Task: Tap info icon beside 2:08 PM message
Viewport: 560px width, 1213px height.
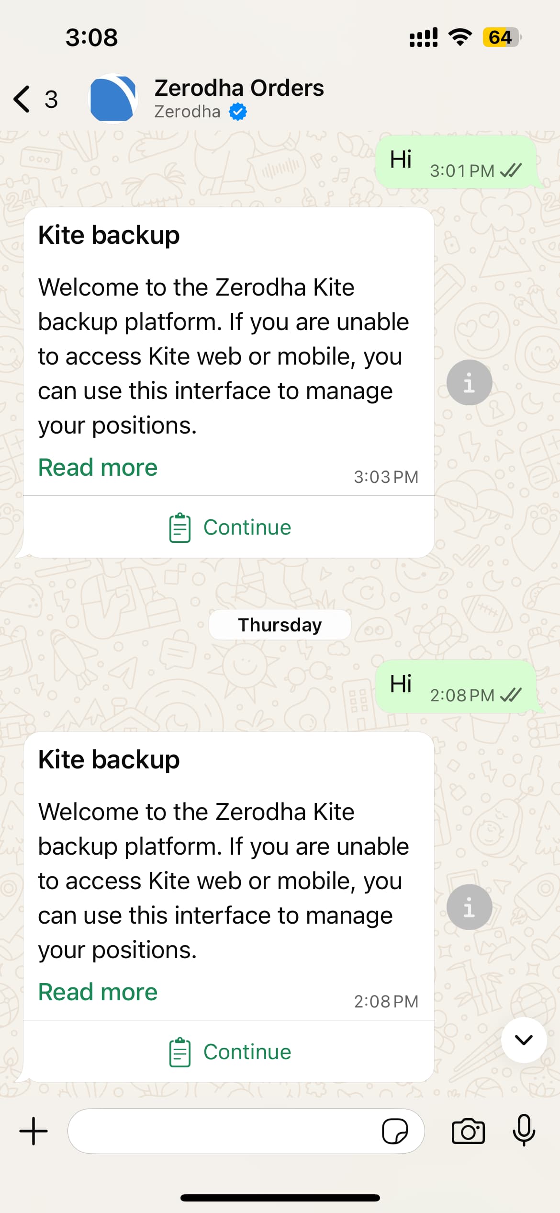Action: (x=469, y=907)
